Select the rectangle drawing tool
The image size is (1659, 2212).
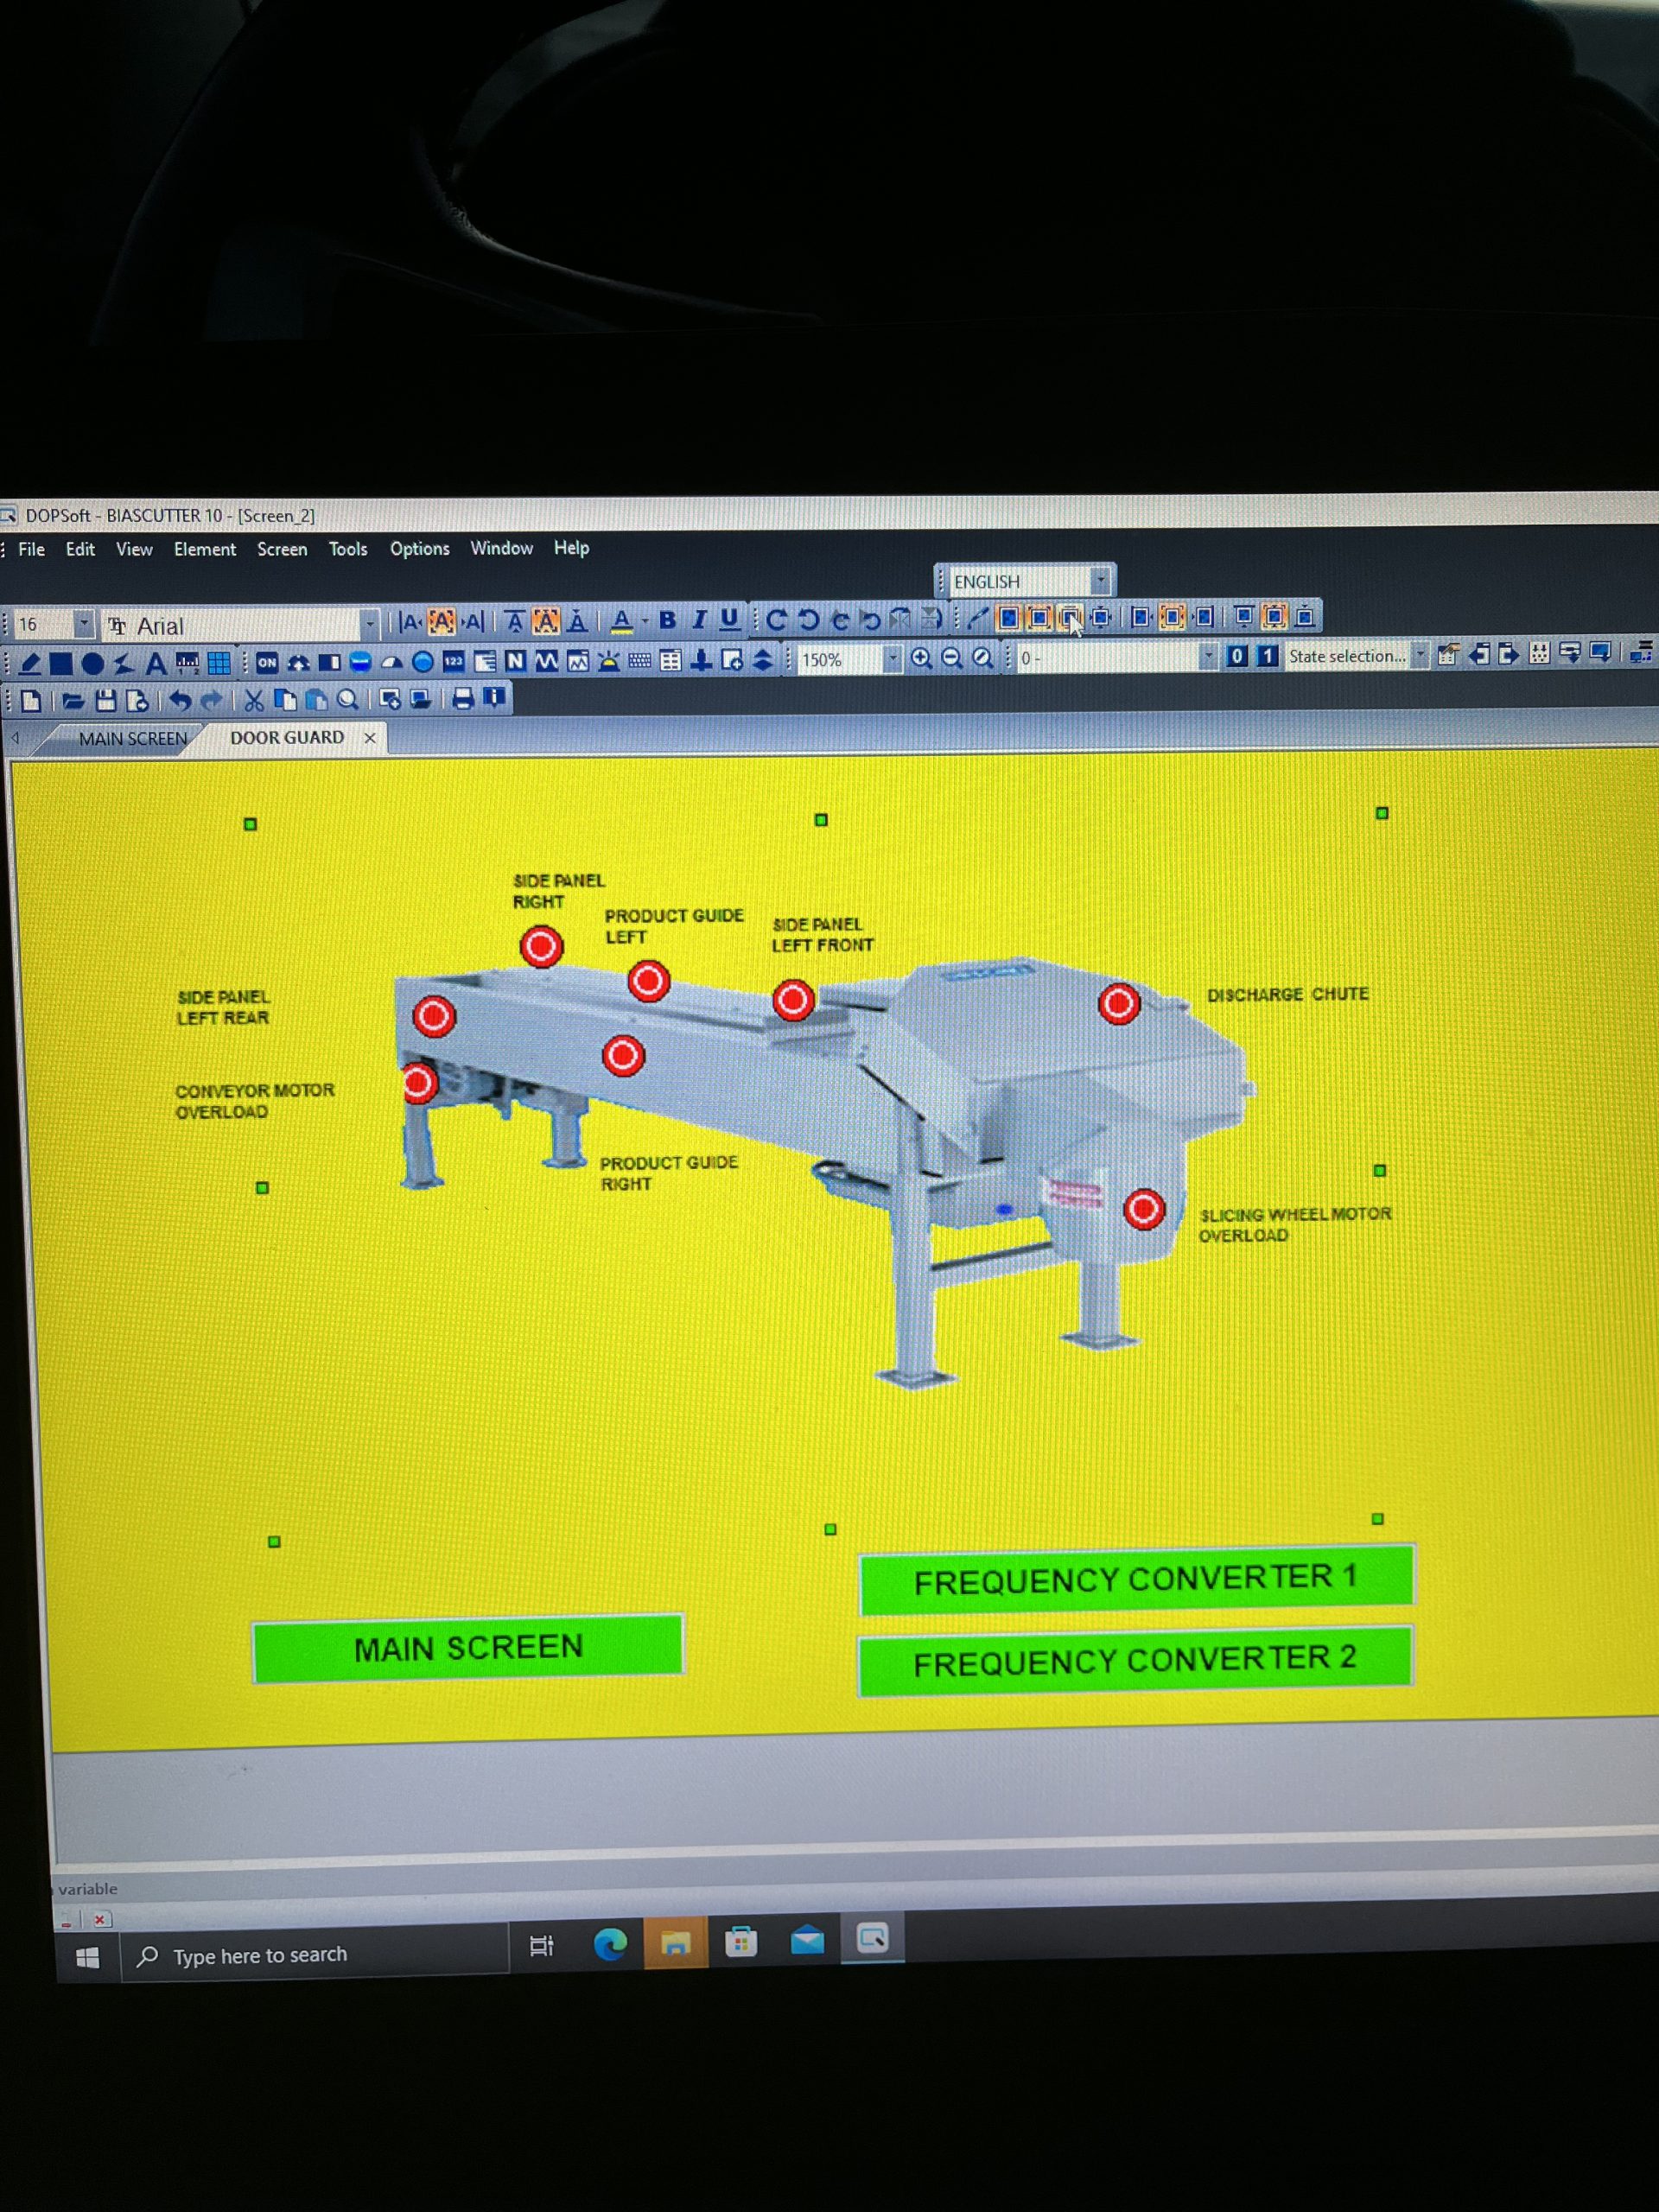pyautogui.click(x=61, y=663)
